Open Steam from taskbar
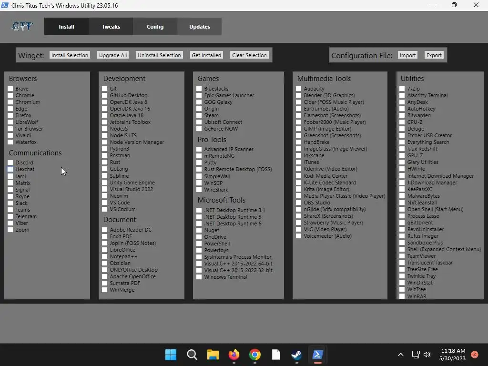Screen dimensions: 488x366 pos(296,355)
